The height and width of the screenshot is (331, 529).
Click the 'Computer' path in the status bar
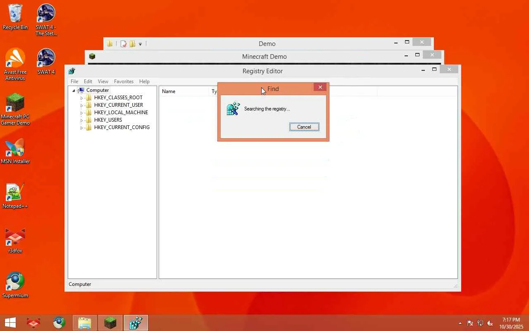click(80, 284)
